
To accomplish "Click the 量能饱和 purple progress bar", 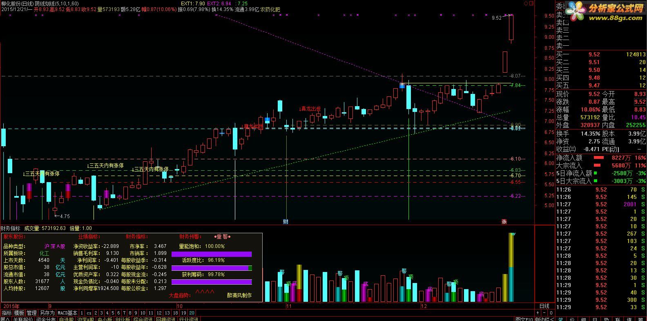I will (x=212, y=254).
